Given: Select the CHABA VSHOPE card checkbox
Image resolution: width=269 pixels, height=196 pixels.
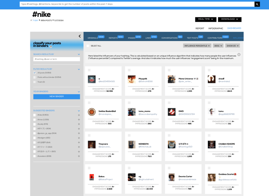Looking at the screenshot, I should click(209, 135).
